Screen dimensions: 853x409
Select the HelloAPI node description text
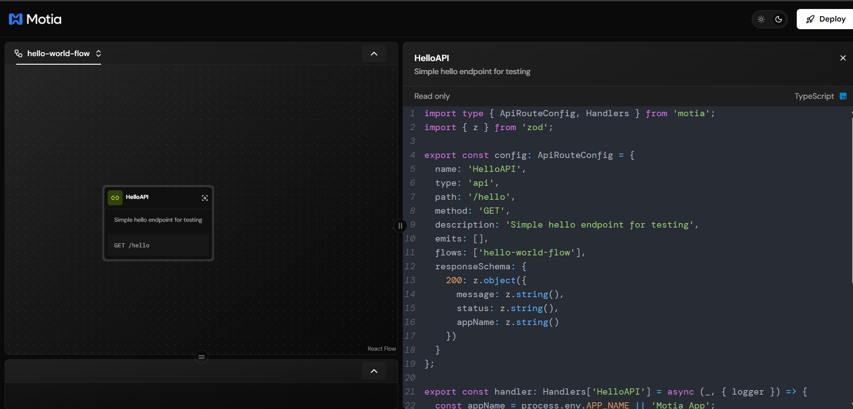(x=158, y=220)
